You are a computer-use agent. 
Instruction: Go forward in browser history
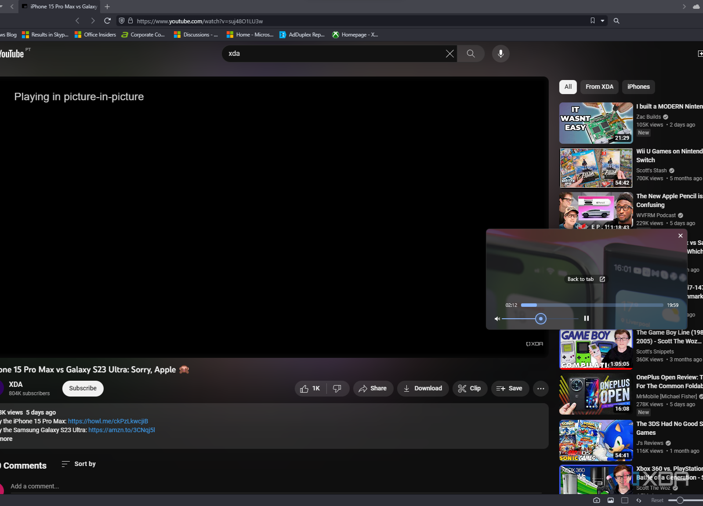pos(93,21)
